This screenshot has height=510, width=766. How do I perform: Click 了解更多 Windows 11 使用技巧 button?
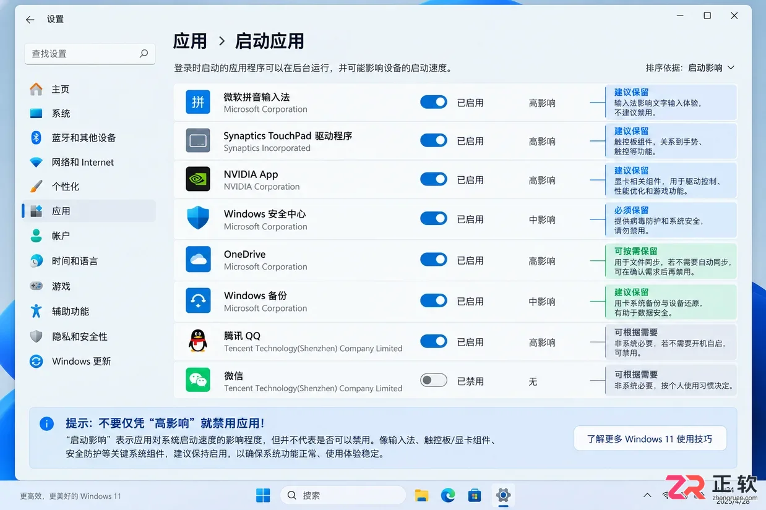pyautogui.click(x=650, y=439)
